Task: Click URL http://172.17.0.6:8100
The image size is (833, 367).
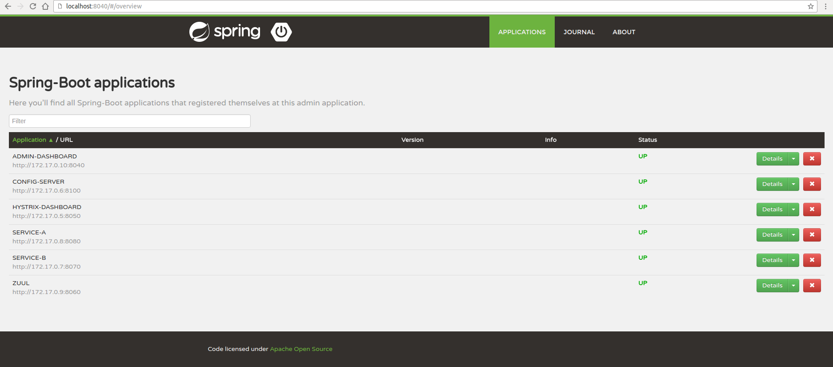Action: (x=47, y=190)
